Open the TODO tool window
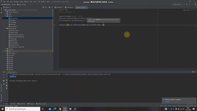Viewport: 197px width, 111px height. (x=13, y=104)
